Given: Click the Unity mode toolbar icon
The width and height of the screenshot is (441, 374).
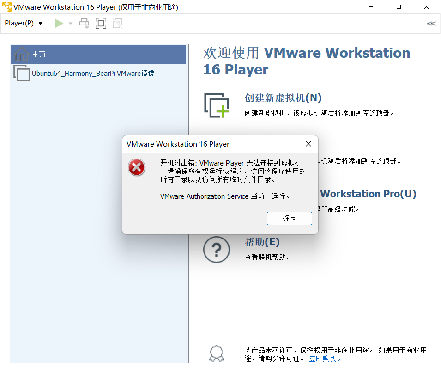Looking at the screenshot, I should point(118,24).
